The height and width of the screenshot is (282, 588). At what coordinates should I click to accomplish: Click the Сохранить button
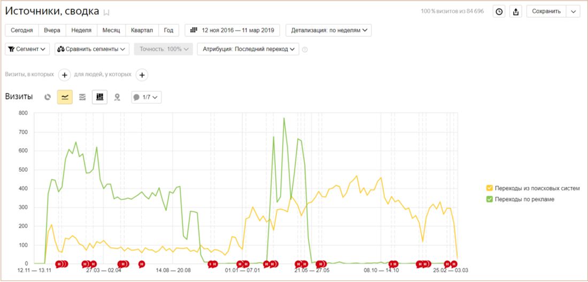coord(546,11)
